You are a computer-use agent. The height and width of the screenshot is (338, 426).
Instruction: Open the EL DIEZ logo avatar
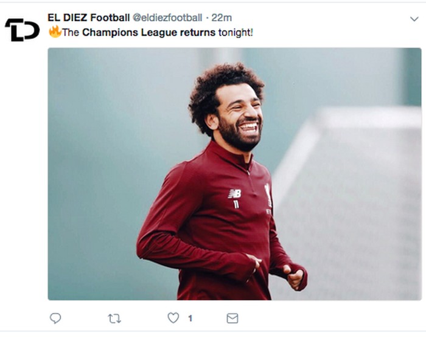pyautogui.click(x=22, y=29)
